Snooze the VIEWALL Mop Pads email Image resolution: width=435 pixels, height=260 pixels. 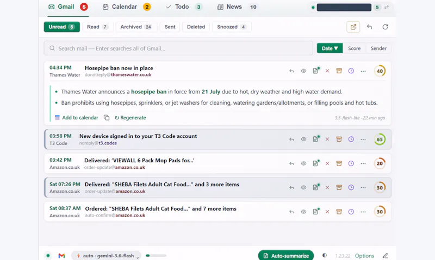pos(351,163)
